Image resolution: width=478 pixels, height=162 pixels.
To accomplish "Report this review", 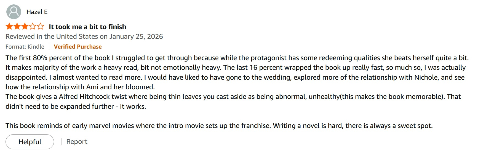I will 77,142.
